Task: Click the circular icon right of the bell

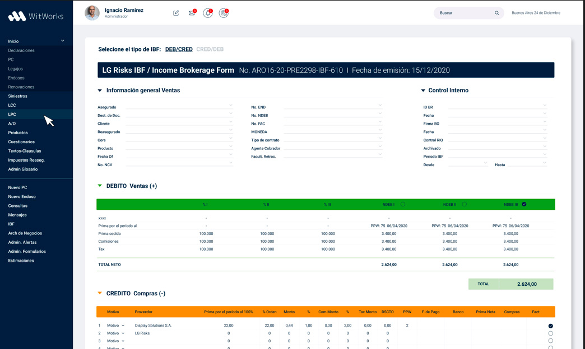Action: [x=224, y=13]
